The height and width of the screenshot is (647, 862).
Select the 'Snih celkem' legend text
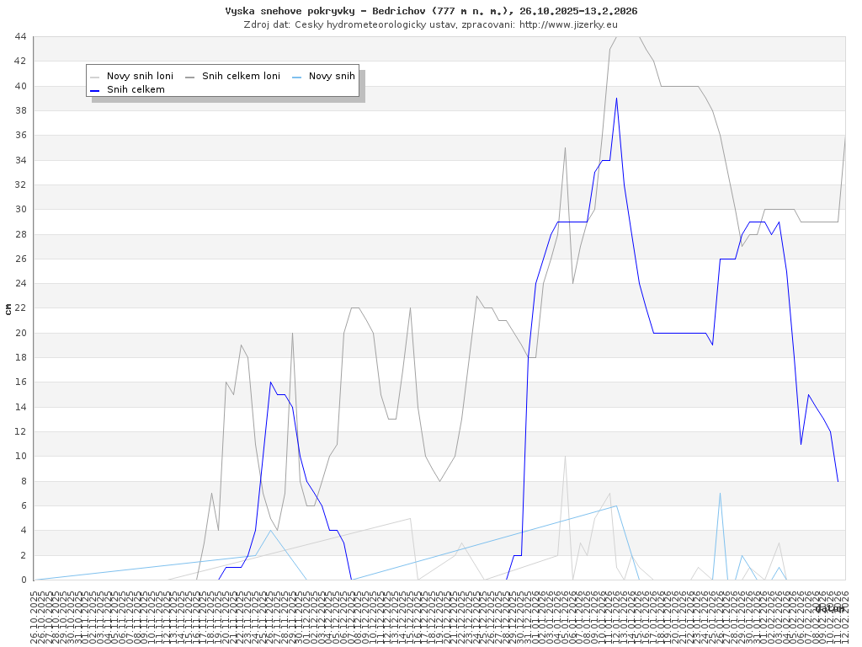tap(136, 89)
